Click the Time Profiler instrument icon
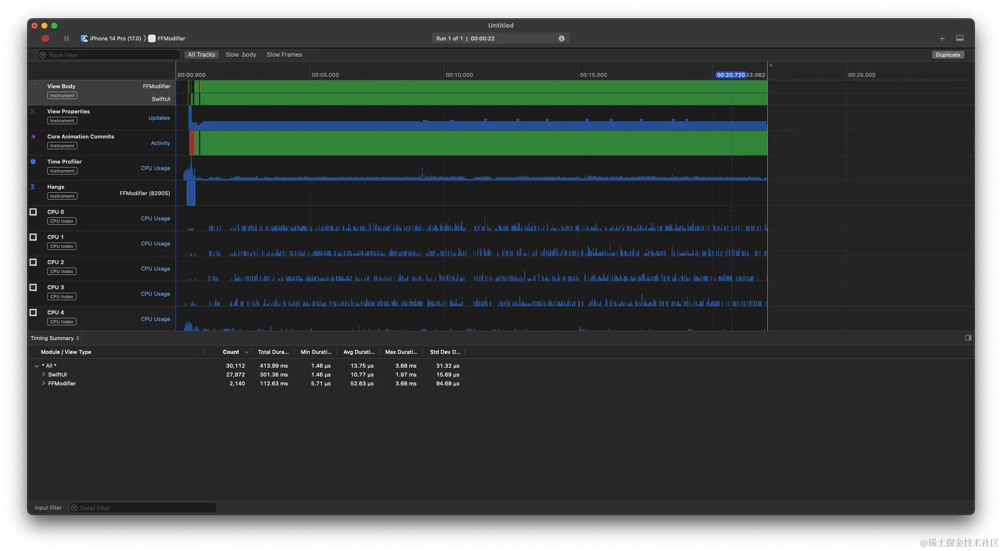 [x=33, y=162]
